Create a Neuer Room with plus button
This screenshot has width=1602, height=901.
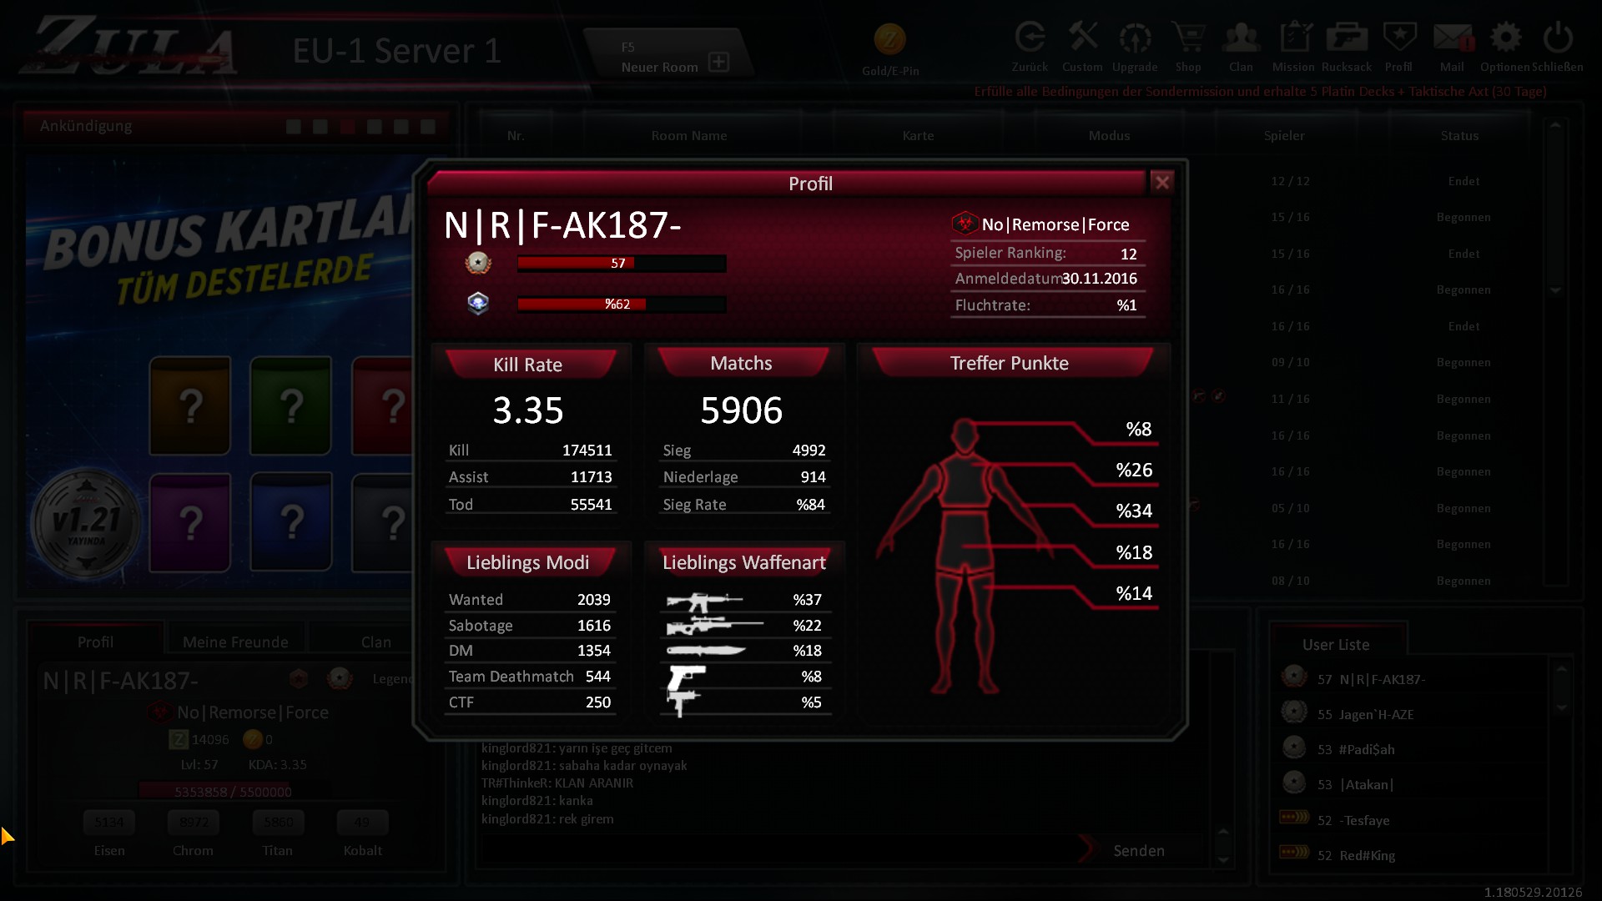pyautogui.click(x=718, y=63)
